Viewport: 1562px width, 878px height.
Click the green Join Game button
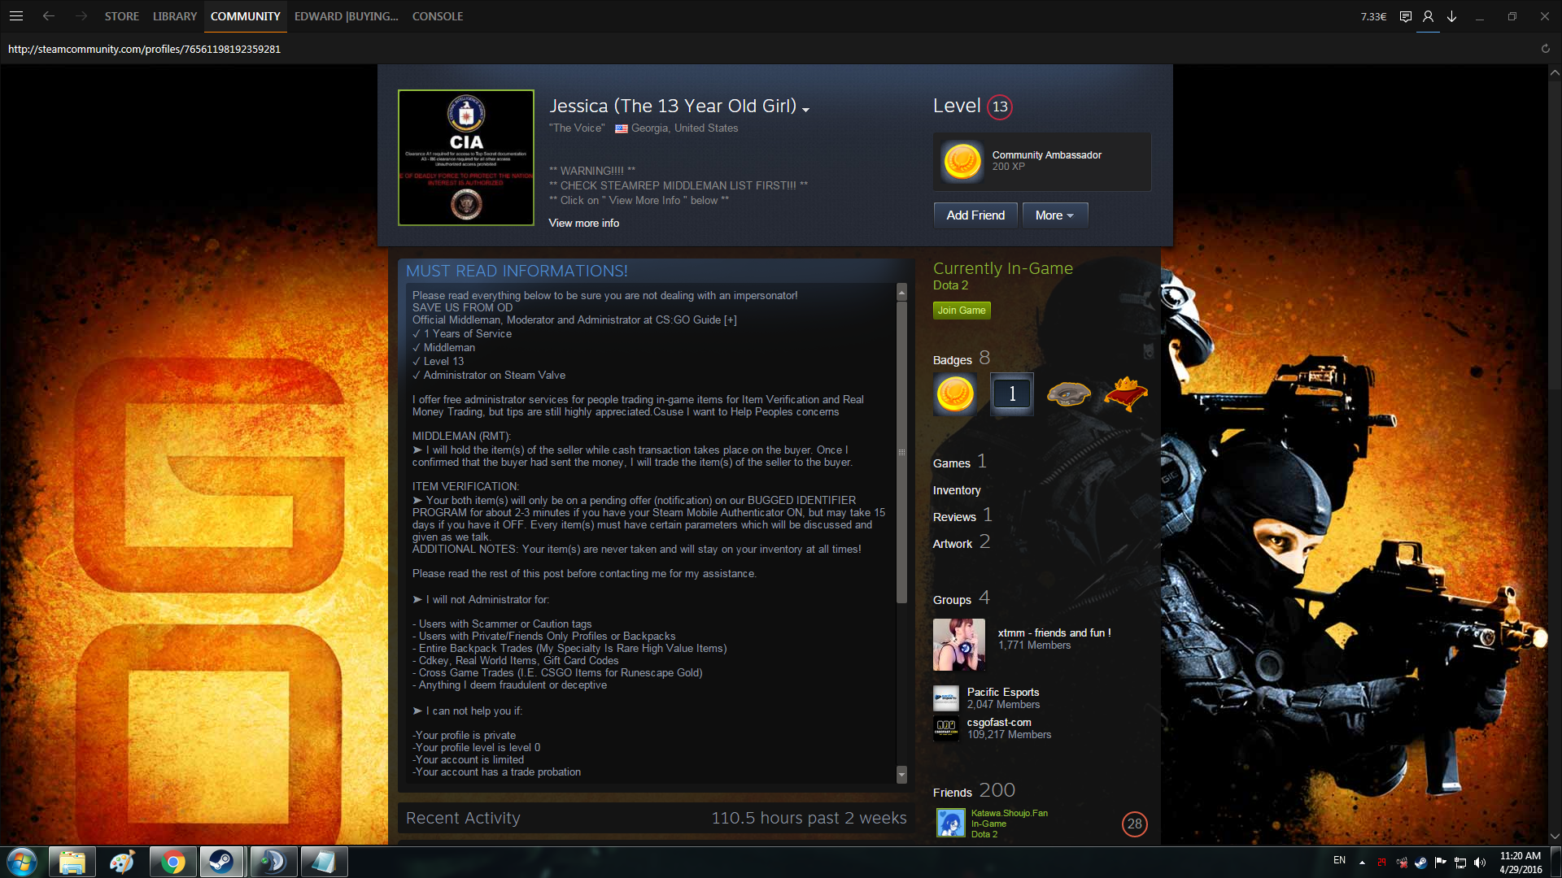[x=961, y=311]
